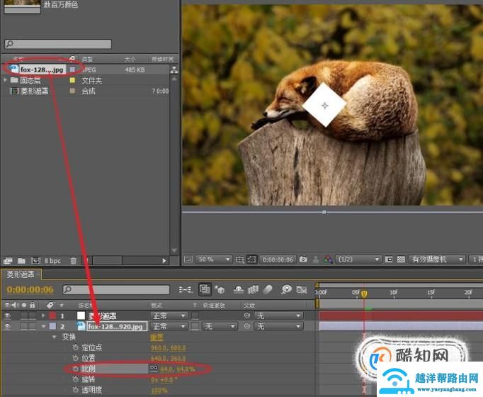Image resolution: width=483 pixels, height=397 pixels.
Task: Toggle the 定位点 stopwatch
Action: [76, 347]
